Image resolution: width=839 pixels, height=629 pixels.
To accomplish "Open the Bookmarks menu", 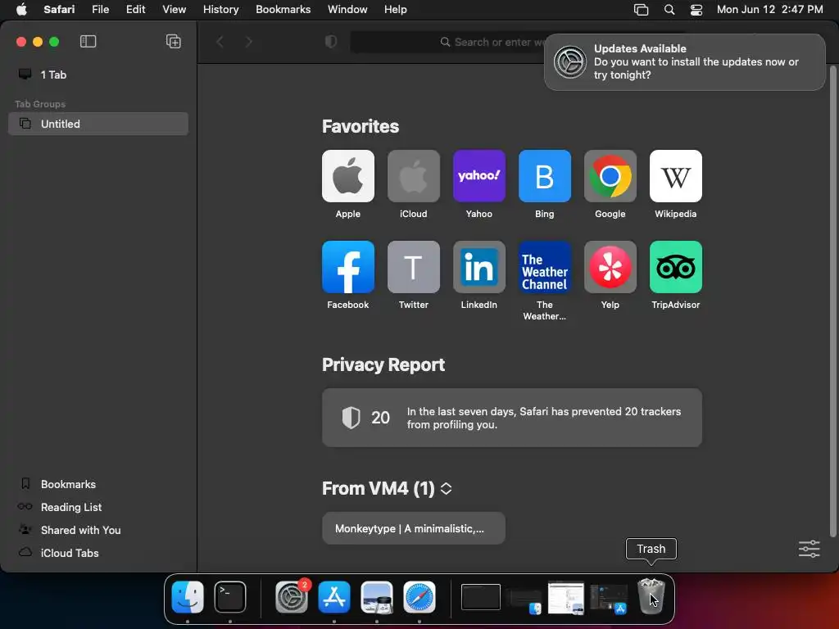I will [x=283, y=9].
